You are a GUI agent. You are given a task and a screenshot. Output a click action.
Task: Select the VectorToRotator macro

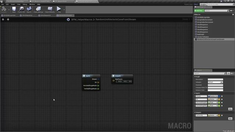[x=203, y=37]
